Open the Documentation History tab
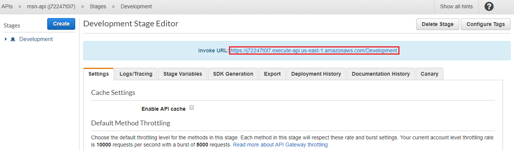 tap(381, 74)
